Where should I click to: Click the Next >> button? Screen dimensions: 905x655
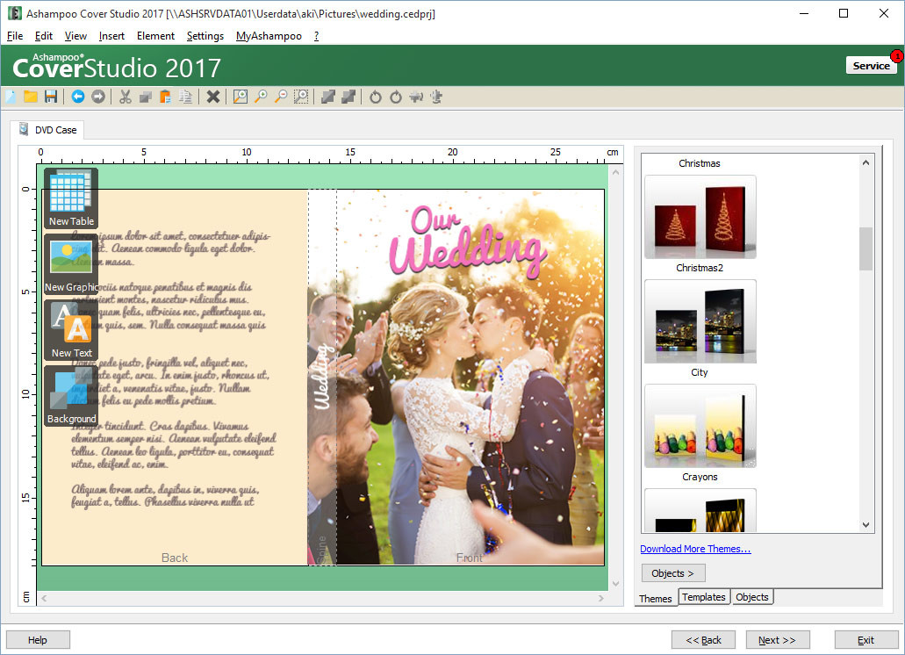pos(777,640)
